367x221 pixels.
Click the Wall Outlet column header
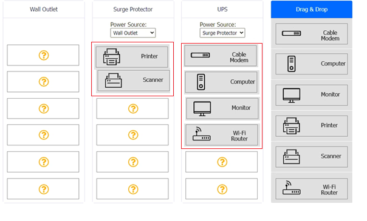coord(44,9)
